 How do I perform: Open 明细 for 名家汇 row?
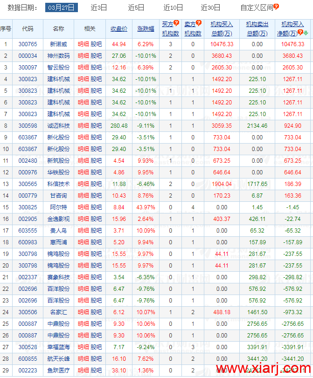point(83,312)
